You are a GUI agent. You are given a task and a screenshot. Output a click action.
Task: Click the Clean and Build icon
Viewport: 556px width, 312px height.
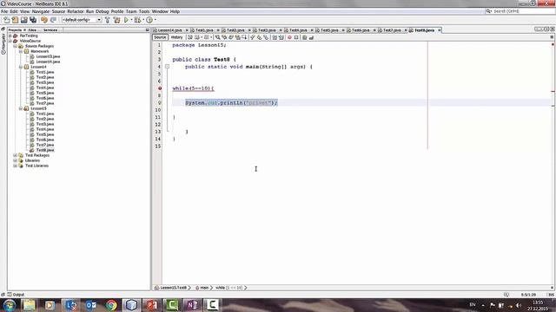(116, 20)
